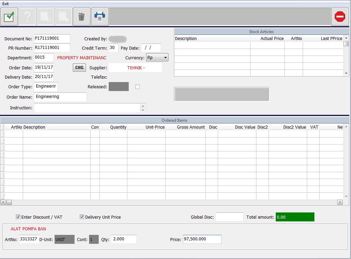Image resolution: width=351 pixels, height=259 pixels.
Task: Click the first Ordered Items row selector
Action: pyautogui.click(x=2, y=134)
